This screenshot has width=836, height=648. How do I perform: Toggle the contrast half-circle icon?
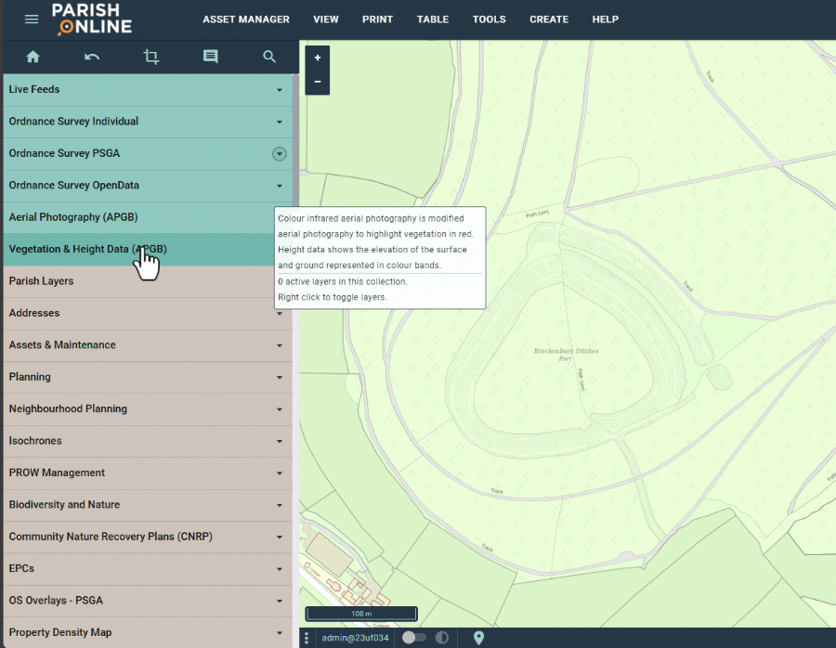442,638
